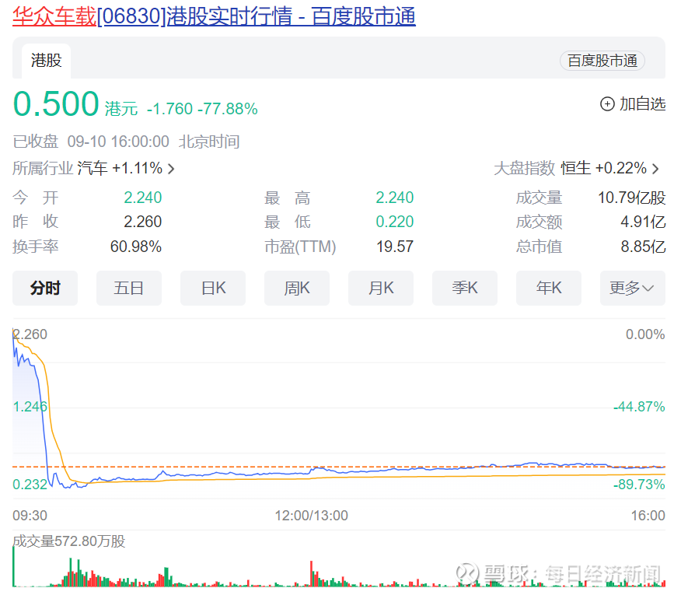681x595 pixels.
Task: Click the 市盈(TTM) value 19.57
Action: [x=394, y=247]
